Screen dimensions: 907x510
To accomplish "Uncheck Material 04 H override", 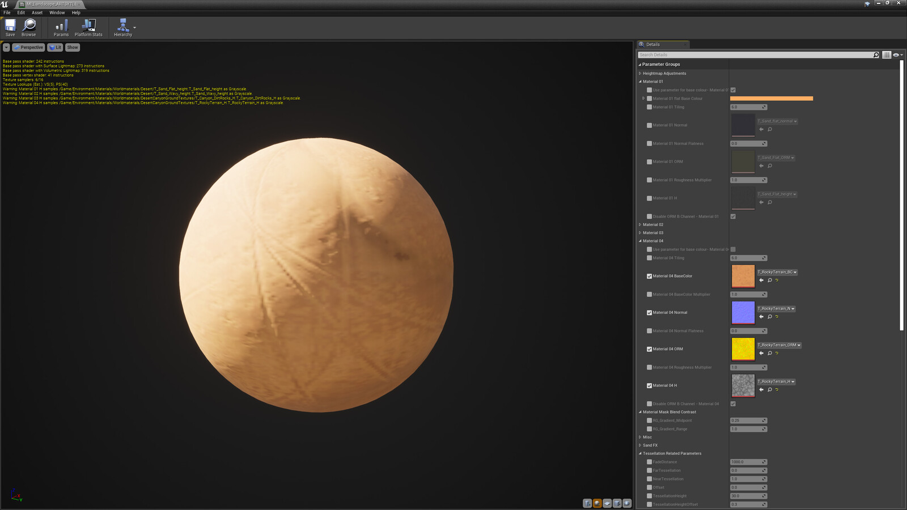I will 649,385.
